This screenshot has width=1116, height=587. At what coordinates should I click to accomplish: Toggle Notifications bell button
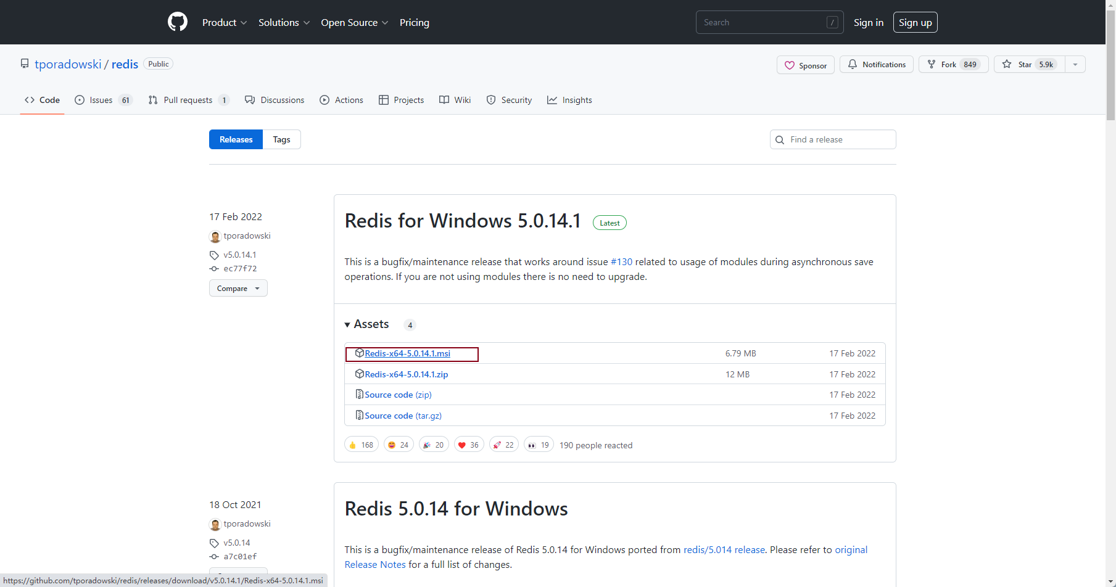tap(876, 65)
